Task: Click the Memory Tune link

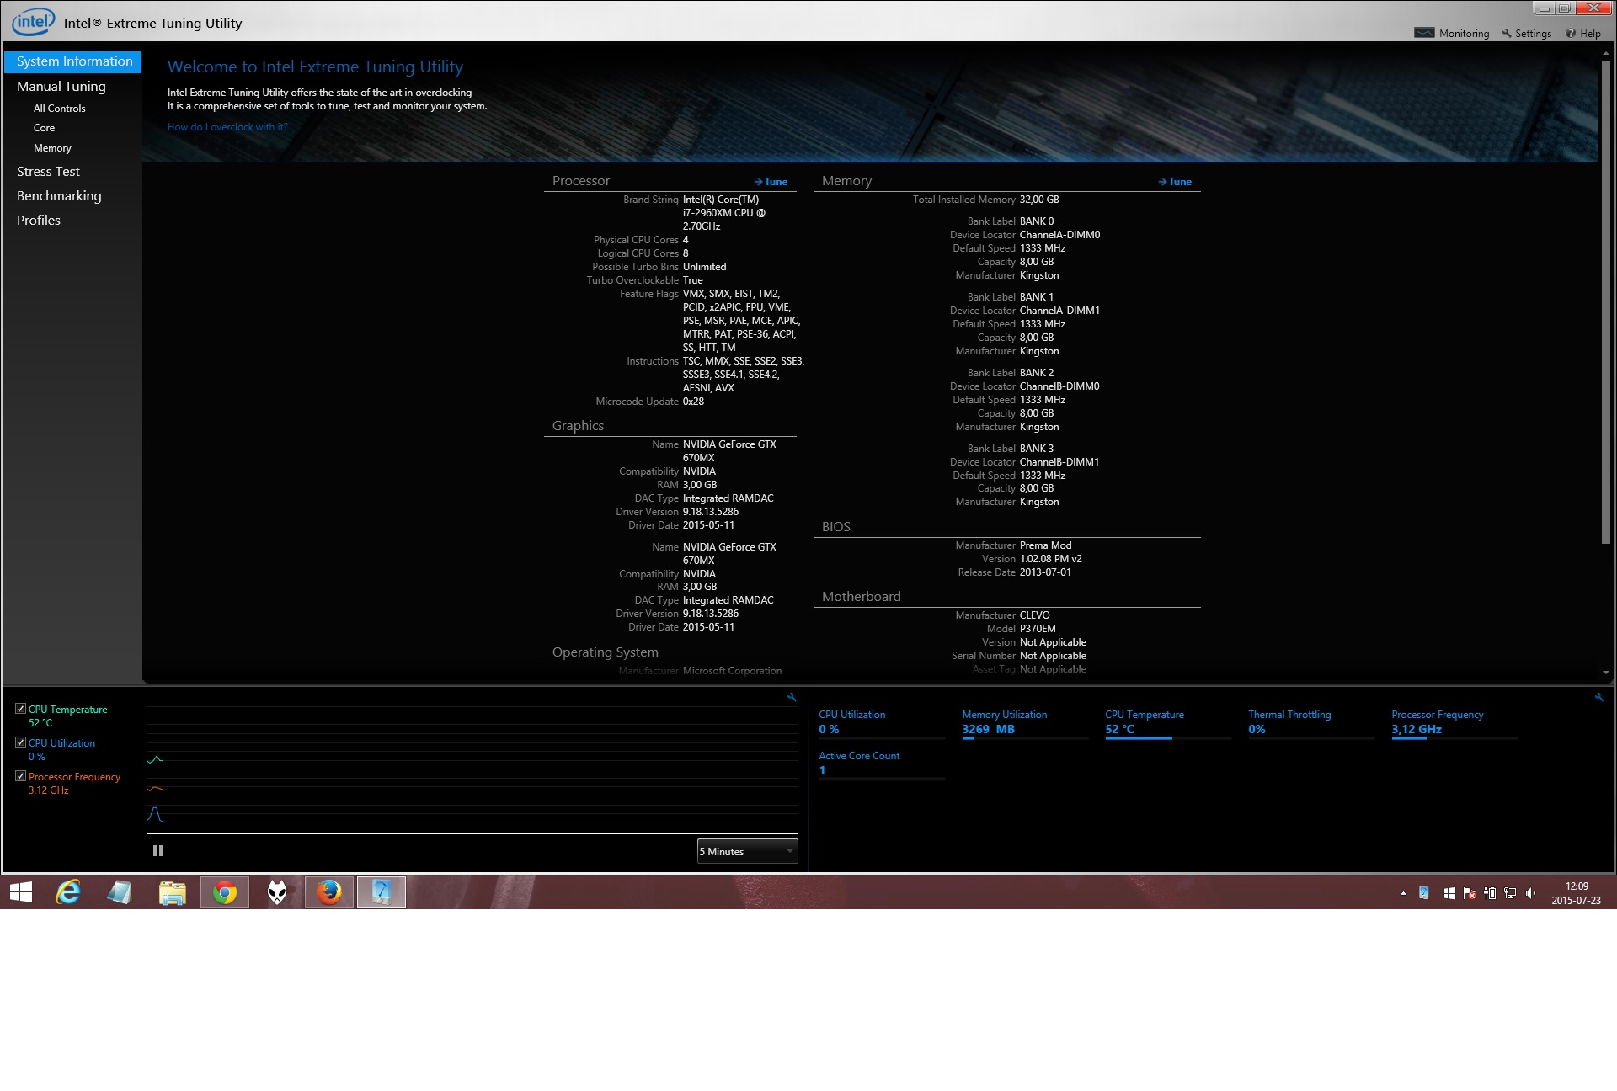Action: pyautogui.click(x=1175, y=182)
